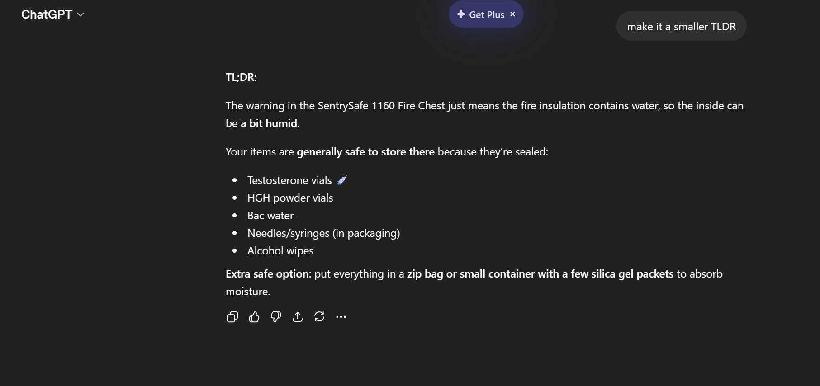Expand the chevron beside ChatGPT title
The height and width of the screenshot is (386, 820).
81,14
